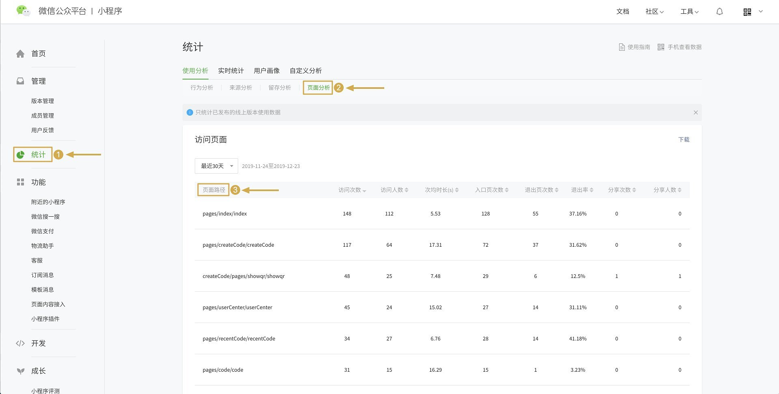
Task: Open 页面内容接入 in sidebar
Action: point(48,304)
